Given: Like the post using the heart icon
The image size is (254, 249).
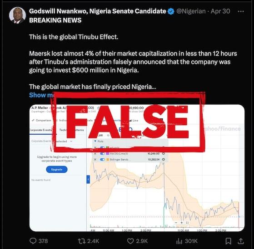Looking at the screenshot, I should tap(130, 241).
